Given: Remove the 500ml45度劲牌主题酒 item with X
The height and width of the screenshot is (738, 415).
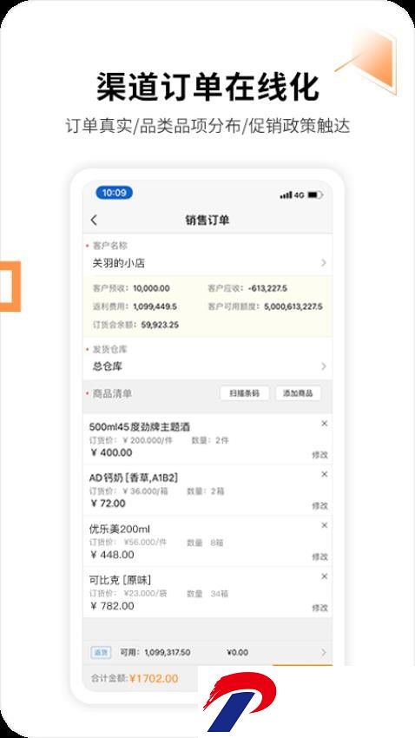Looking at the screenshot, I should click(x=324, y=424).
